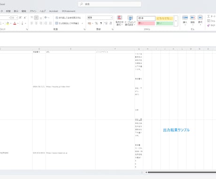The width and height of the screenshot is (216, 179).
Task: Center text horizontally
Action: point(36,23)
